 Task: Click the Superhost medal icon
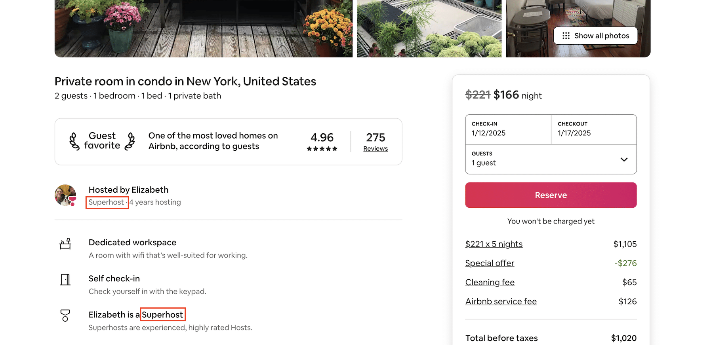point(65,315)
